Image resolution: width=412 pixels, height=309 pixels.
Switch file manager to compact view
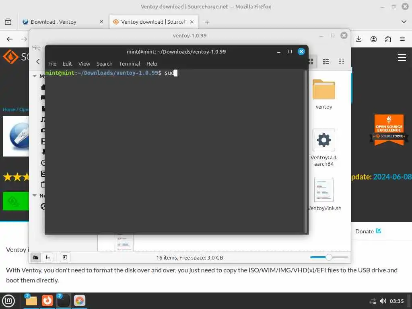341,62
